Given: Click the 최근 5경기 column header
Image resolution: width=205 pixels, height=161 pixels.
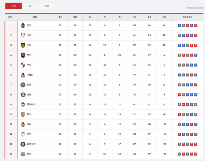Looking at the screenshot, I should click(x=188, y=16).
